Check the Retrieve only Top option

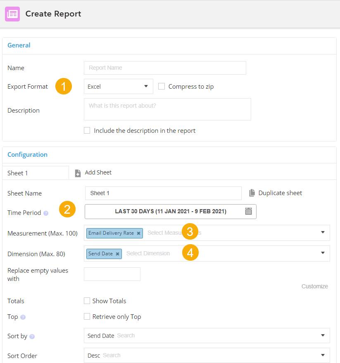coord(87,317)
